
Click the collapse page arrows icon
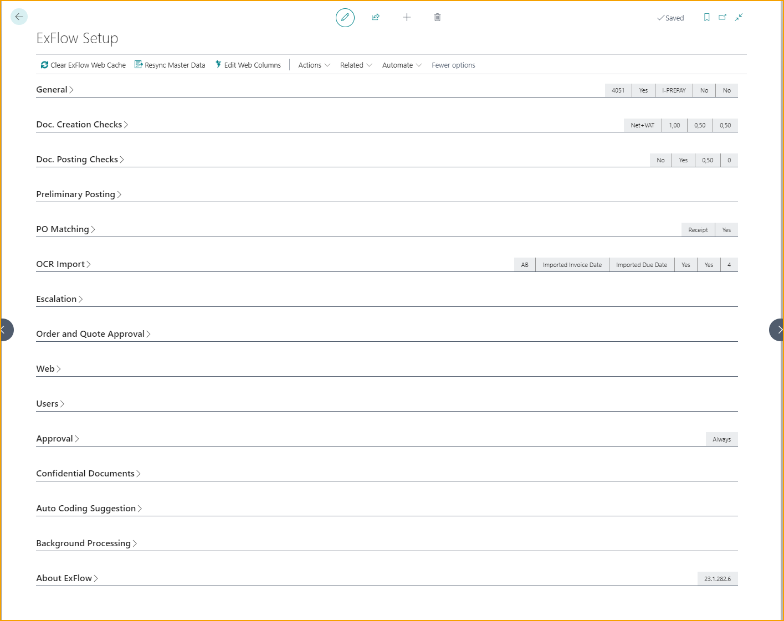(739, 17)
